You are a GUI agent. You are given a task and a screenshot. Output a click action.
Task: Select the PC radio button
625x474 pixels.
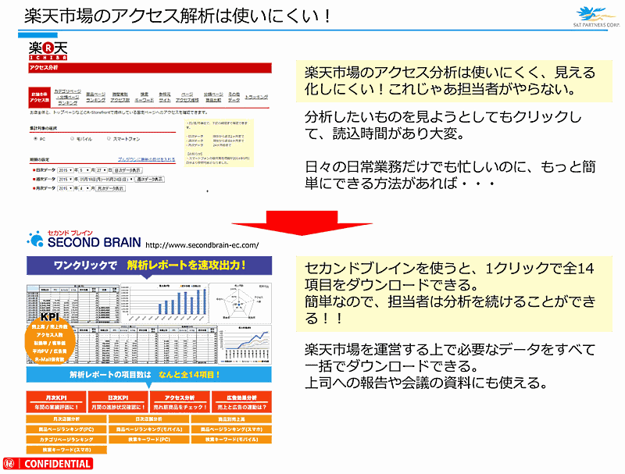[x=35, y=139]
